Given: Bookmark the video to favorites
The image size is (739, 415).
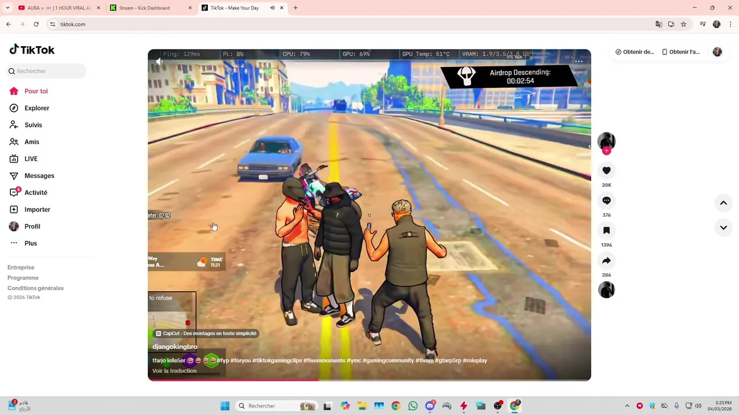Looking at the screenshot, I should tap(606, 231).
